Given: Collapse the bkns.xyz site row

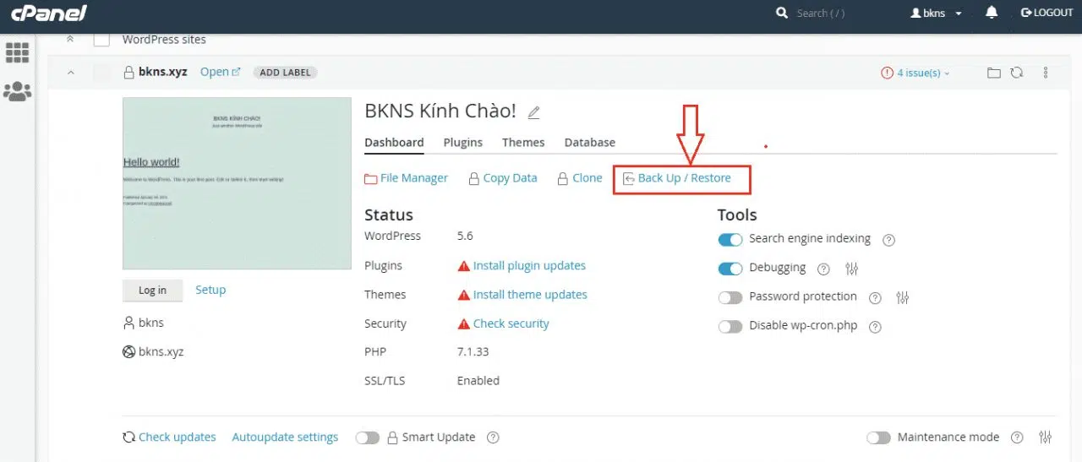Looking at the screenshot, I should [71, 73].
